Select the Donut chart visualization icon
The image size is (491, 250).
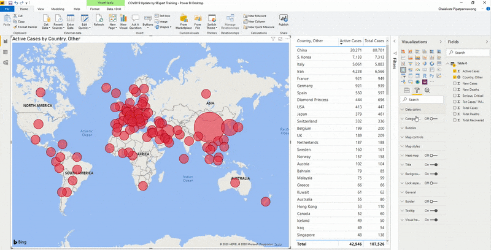[432, 64]
